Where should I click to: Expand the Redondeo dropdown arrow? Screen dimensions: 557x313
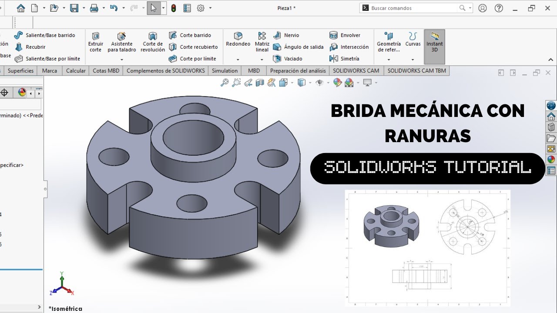click(x=238, y=60)
